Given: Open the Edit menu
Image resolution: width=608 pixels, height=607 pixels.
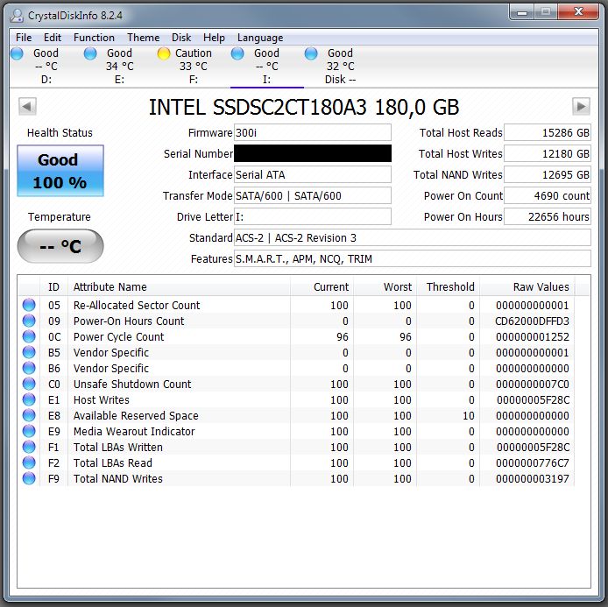Looking at the screenshot, I should pyautogui.click(x=53, y=37).
